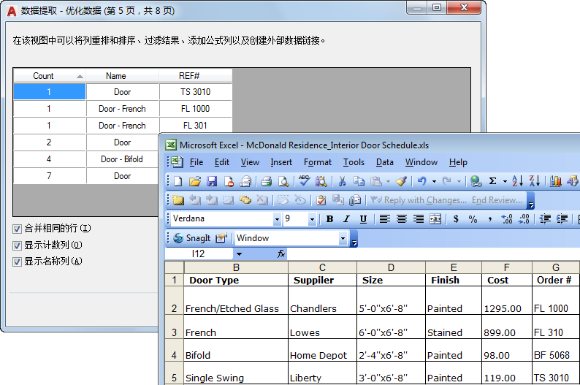Sort by the Count column header
580x385 pixels.
tap(49, 76)
